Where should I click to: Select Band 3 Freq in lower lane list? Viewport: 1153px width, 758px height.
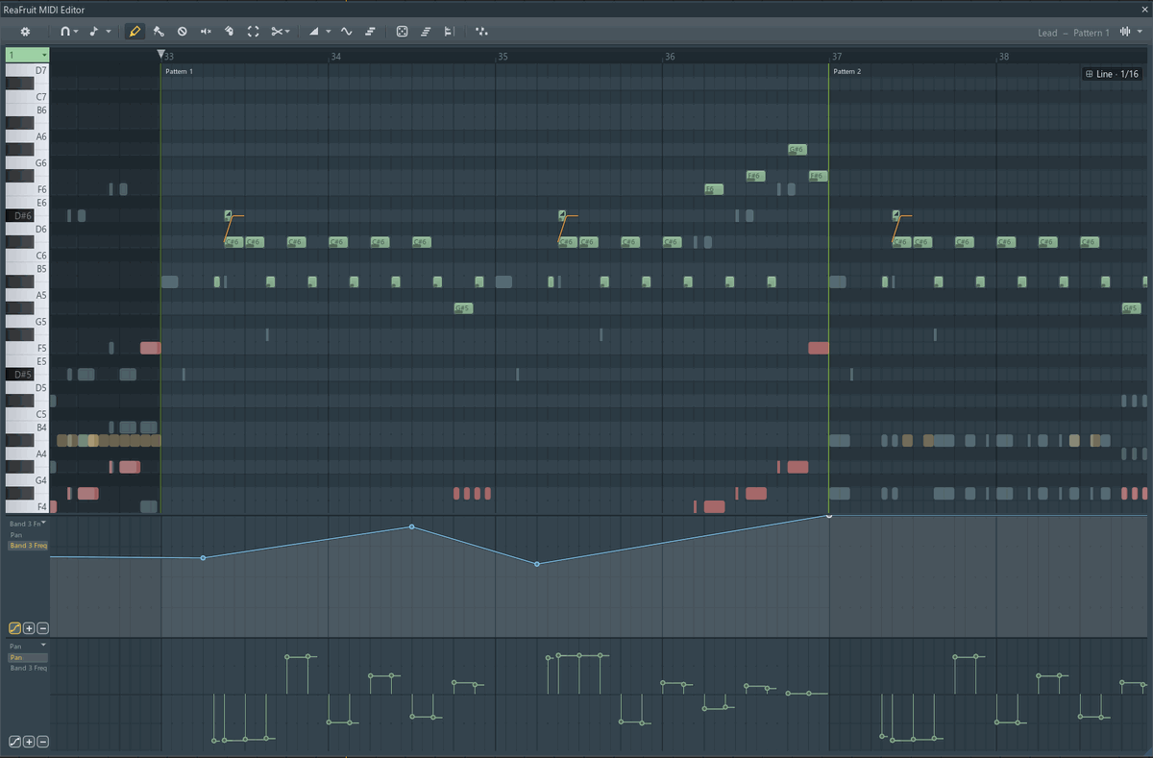pyautogui.click(x=28, y=668)
